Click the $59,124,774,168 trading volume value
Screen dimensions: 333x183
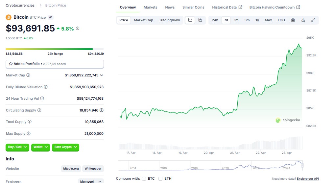(90, 98)
